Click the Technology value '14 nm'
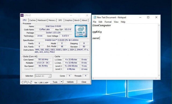 [x=40, y=36]
